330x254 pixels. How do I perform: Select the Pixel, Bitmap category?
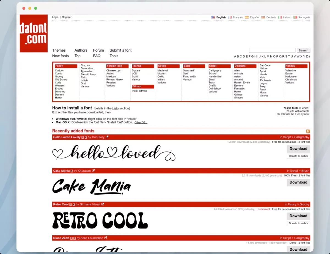point(139,91)
